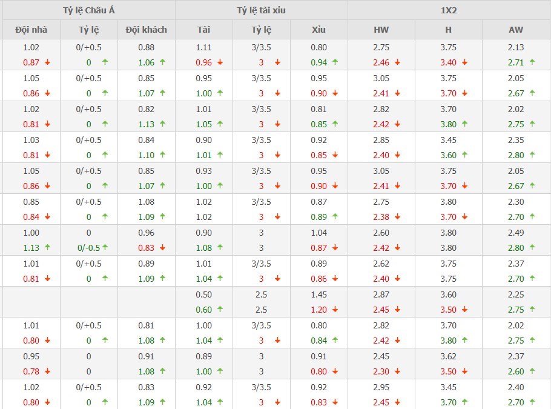Viewport: 551px width, 409px height.
Task: Click the Đội khách column header
Action: (146, 30)
